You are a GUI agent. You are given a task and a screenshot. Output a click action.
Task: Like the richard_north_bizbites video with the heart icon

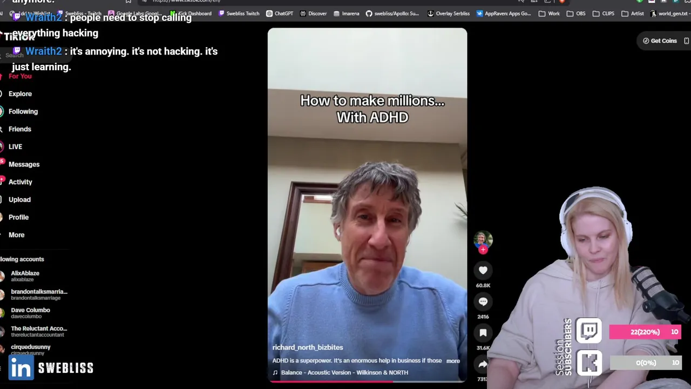[x=483, y=270]
